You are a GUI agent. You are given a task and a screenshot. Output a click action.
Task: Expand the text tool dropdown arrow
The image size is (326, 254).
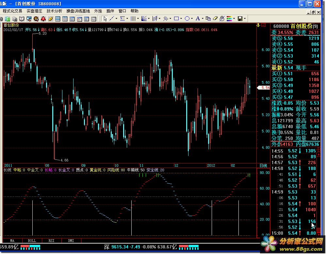coord(203,19)
